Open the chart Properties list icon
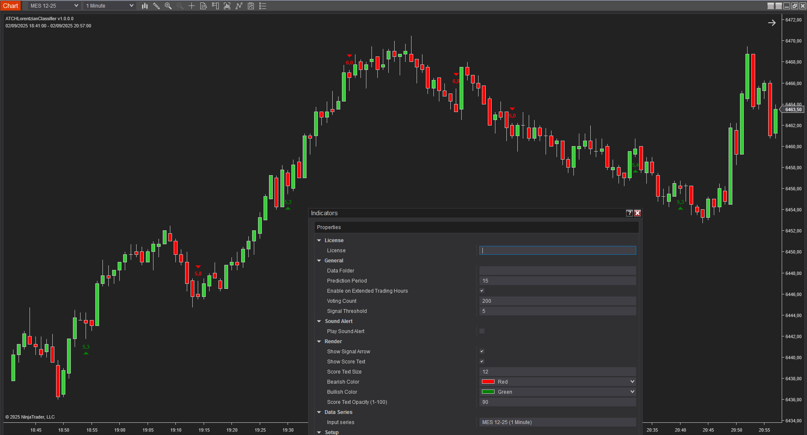 coord(263,6)
